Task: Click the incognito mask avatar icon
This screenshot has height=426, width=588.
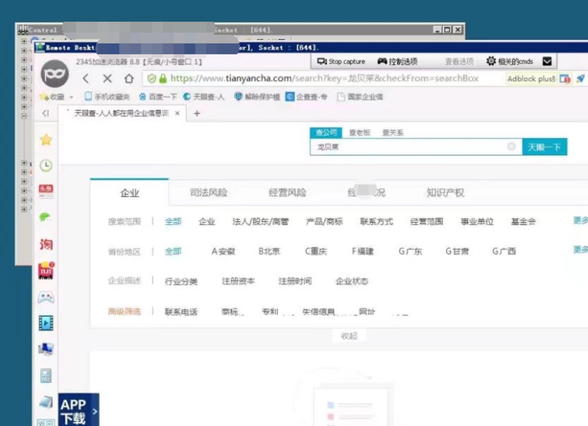Action: 55,73
